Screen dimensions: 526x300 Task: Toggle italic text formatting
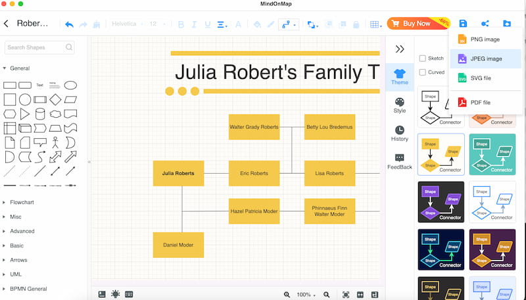tap(194, 24)
